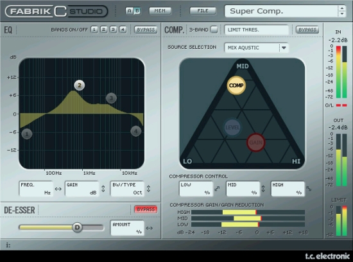Select EQ band 2 node
Image resolution: width=353 pixels, height=262 pixels.
80,85
